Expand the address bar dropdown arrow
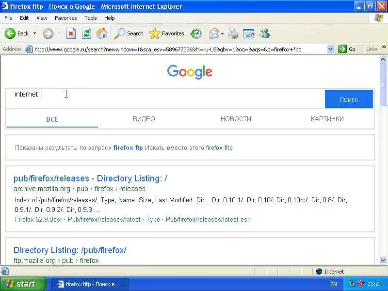The height and width of the screenshot is (291, 388). pyautogui.click(x=330, y=49)
